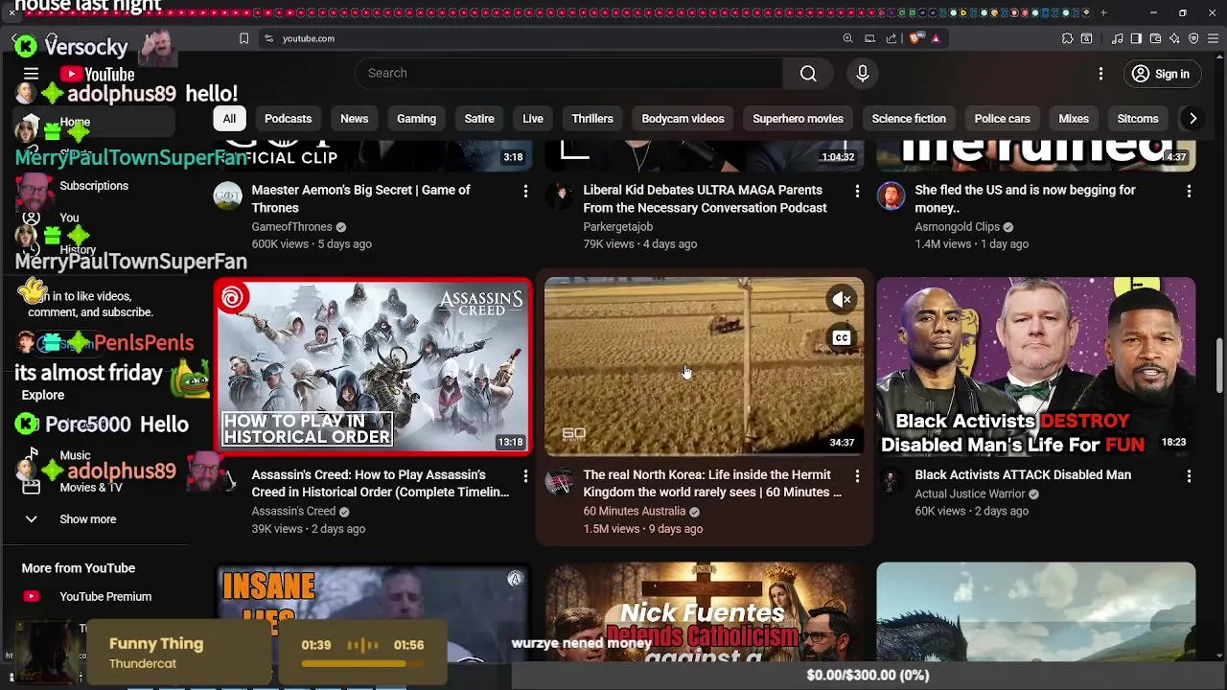This screenshot has width=1227, height=690.
Task: Open the Actual Justice Warrior channel avatar
Action: (891, 480)
